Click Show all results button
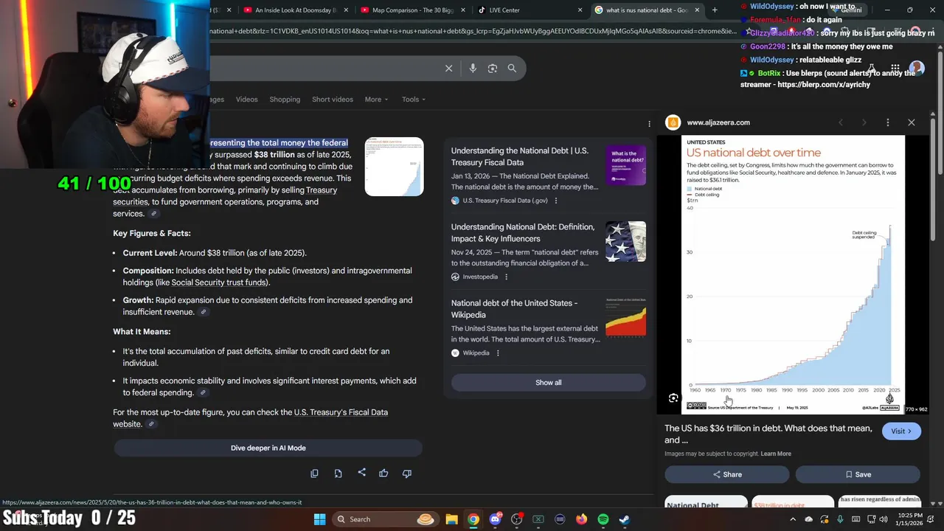Image resolution: width=944 pixels, height=531 pixels. click(x=548, y=383)
